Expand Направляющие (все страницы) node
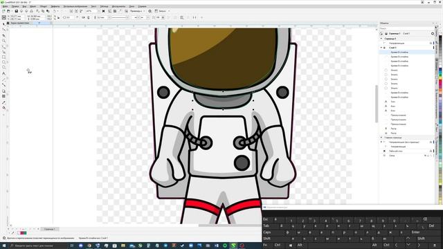The image size is (443, 249). point(381,142)
